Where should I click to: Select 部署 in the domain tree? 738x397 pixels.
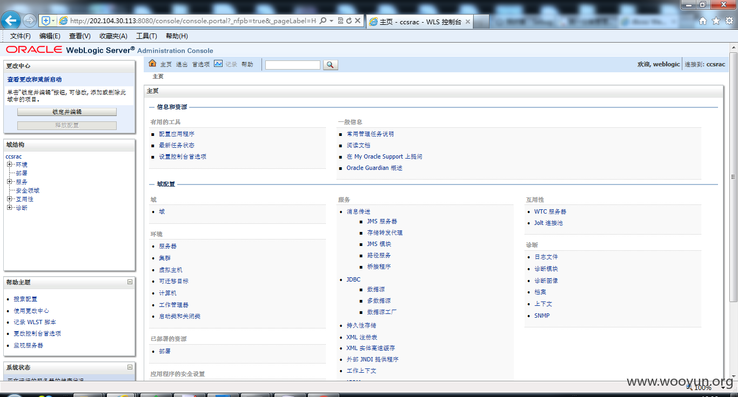pyautogui.click(x=22, y=173)
